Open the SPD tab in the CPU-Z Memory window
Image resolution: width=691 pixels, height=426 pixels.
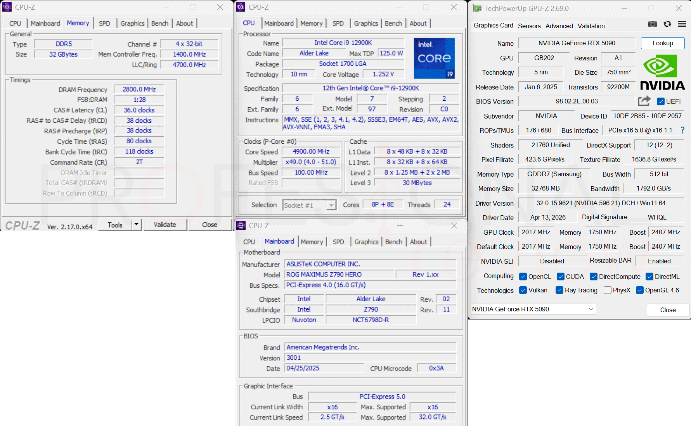[104, 23]
